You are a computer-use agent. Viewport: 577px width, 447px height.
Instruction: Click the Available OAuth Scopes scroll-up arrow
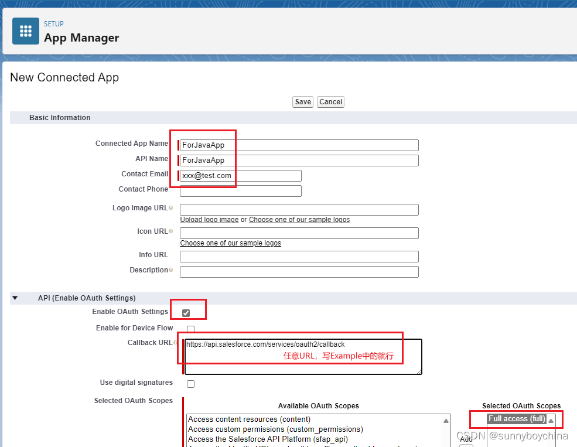tap(447, 420)
